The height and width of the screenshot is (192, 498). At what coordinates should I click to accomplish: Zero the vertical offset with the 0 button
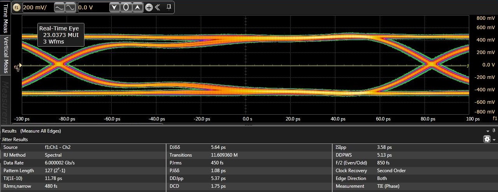[x=126, y=7]
